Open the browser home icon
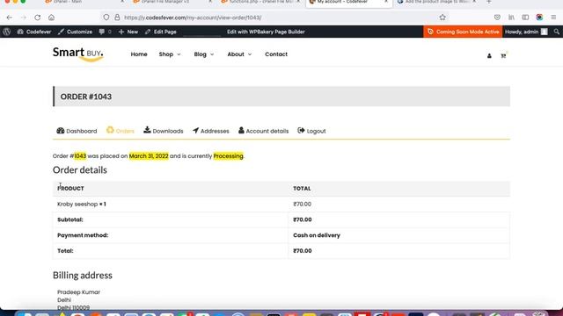The image size is (563, 316). 51,18
